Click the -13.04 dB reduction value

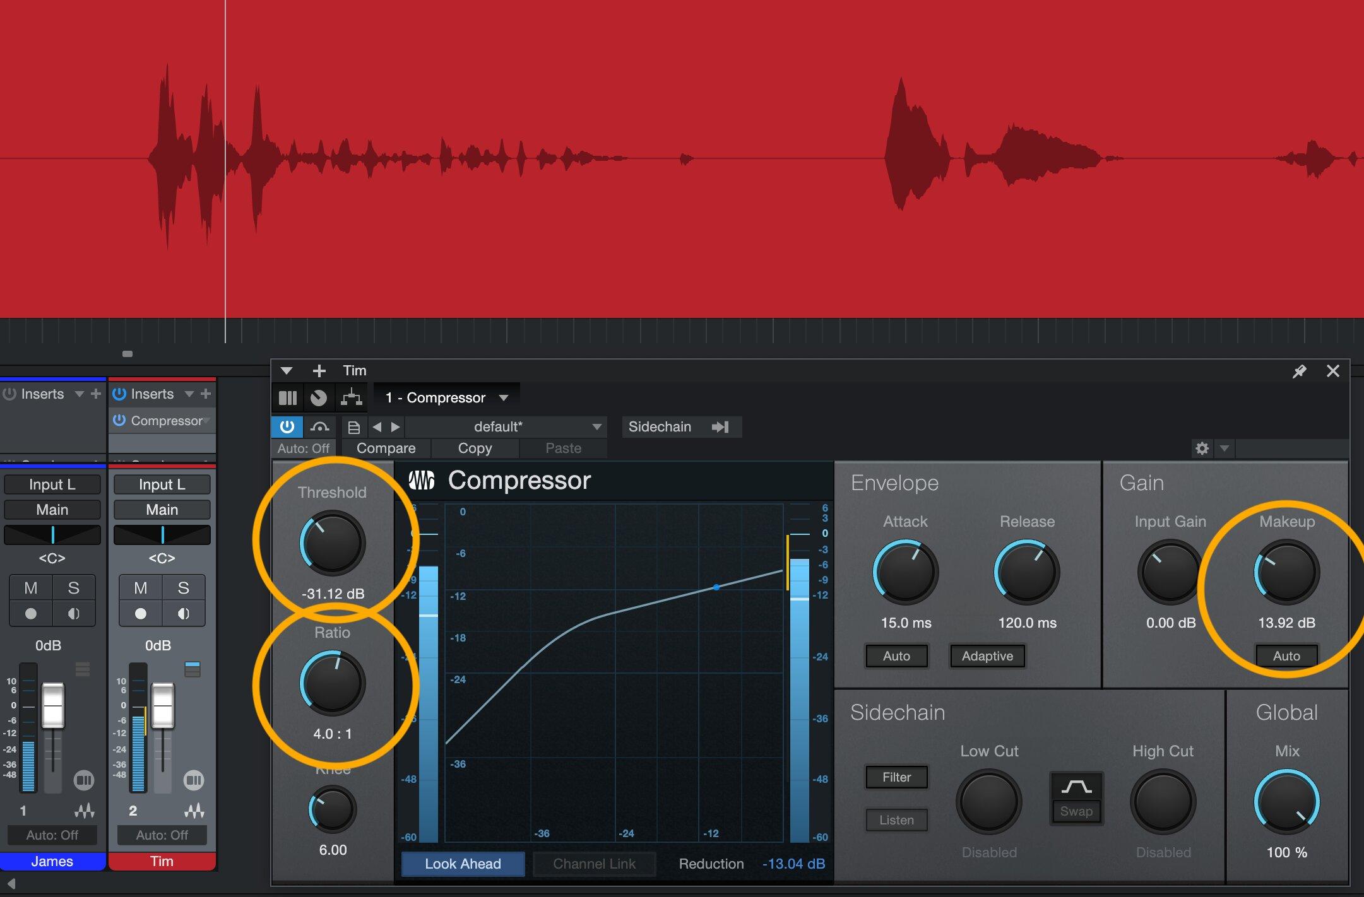point(793,864)
